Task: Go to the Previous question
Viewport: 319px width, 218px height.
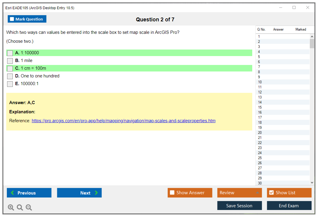Action: [29, 193]
